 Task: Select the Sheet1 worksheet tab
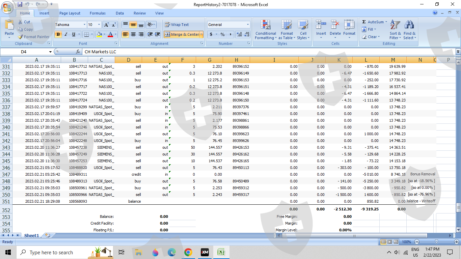(31, 235)
